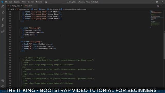Open the File menu
Screen dimensions: 165x93
(x=6, y=2)
